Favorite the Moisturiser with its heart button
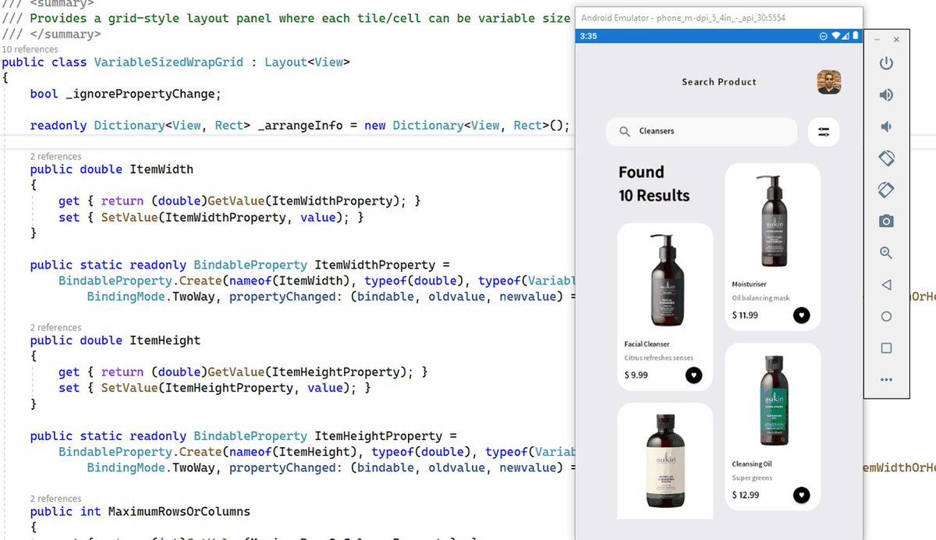The width and height of the screenshot is (936, 540). (801, 315)
